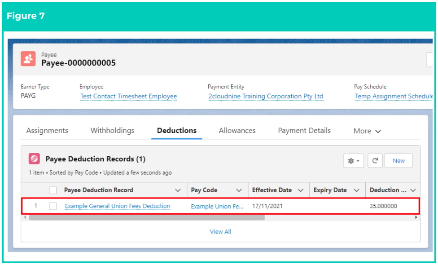Open the Pay Code column menu
The image size is (438, 265).
pyautogui.click(x=239, y=190)
